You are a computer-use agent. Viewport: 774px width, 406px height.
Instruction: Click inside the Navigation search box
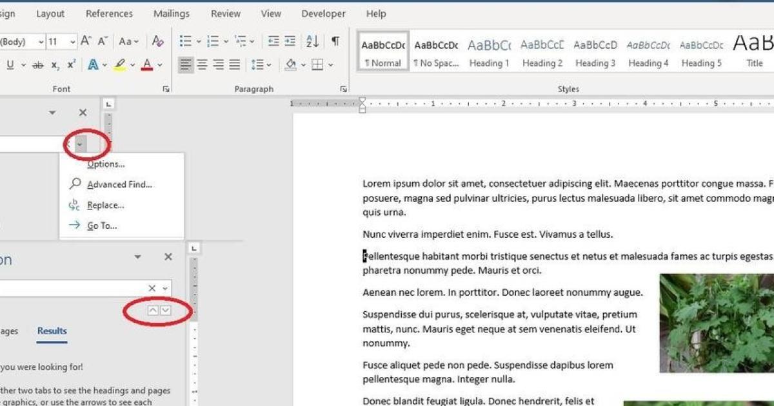point(71,287)
